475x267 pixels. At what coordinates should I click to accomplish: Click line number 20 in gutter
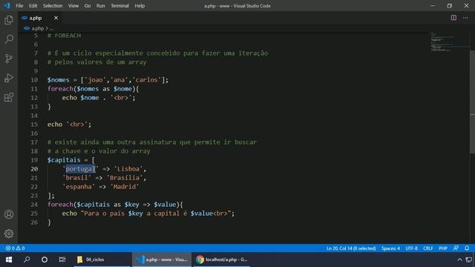(34, 169)
